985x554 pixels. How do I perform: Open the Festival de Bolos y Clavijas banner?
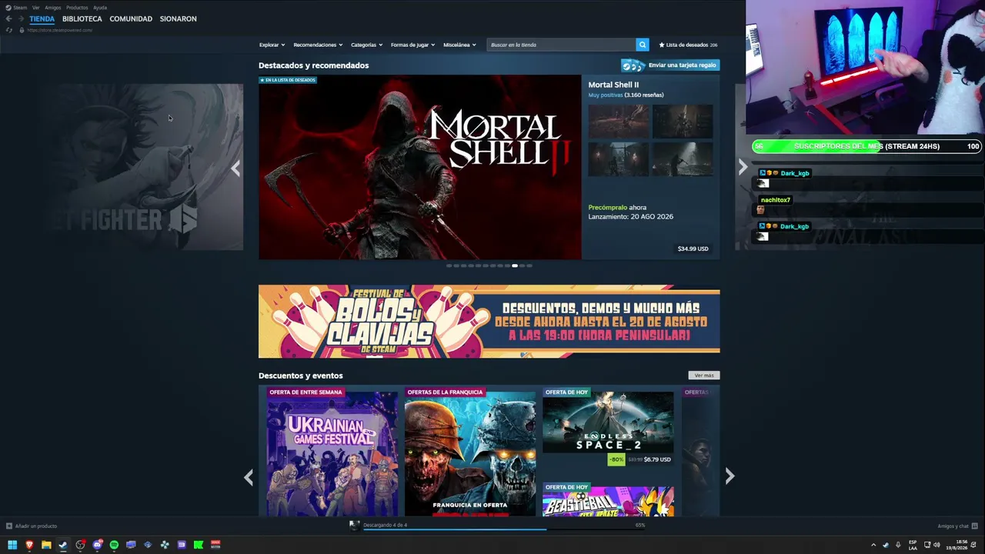click(x=489, y=322)
